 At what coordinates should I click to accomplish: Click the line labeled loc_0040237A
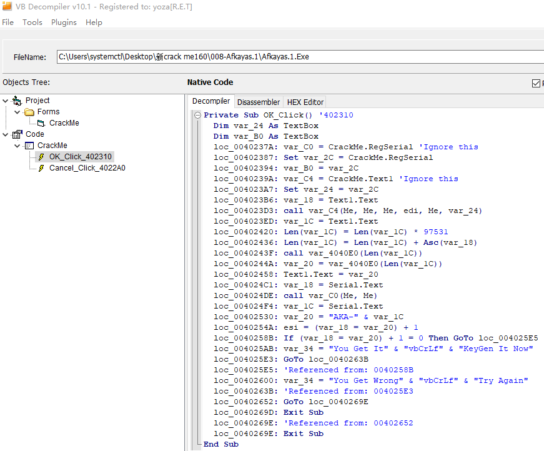pyautogui.click(x=346, y=147)
